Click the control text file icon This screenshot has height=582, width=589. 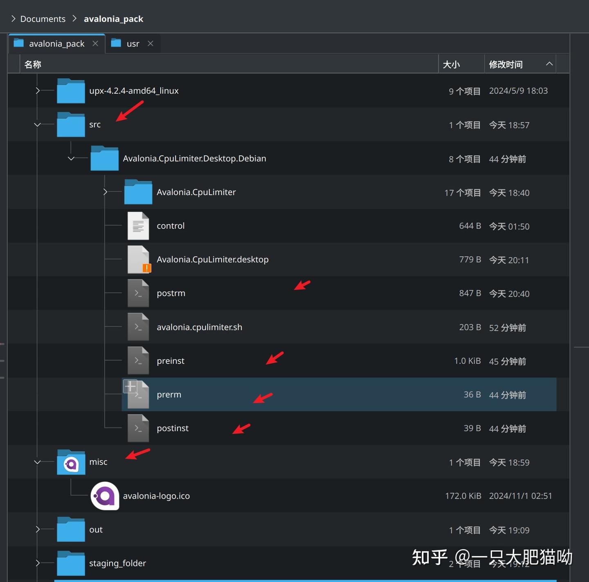(138, 225)
